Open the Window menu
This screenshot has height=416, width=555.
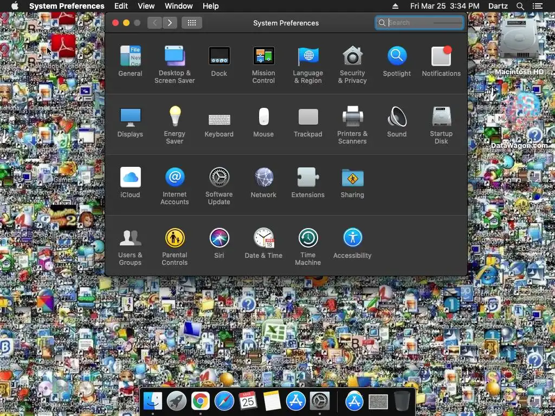tap(179, 6)
